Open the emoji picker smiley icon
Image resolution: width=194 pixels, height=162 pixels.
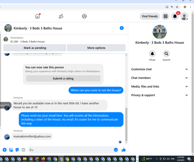(116, 150)
